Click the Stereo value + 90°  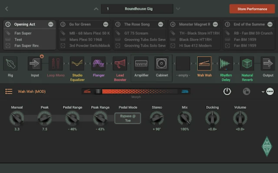pos(157,129)
